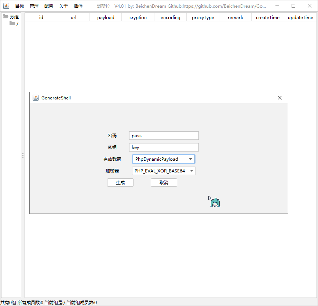Click the 生成 button to generate the shell
318x306 pixels.
pos(120,182)
